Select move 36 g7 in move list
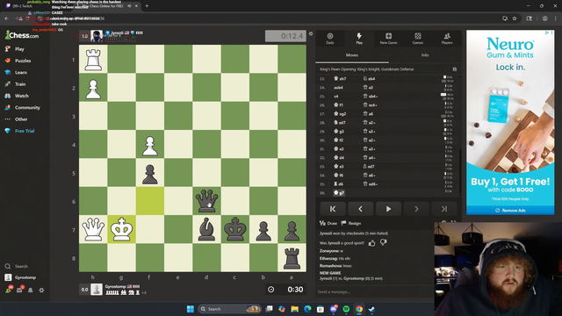Viewport: 562px width, 316px height. 339,193
